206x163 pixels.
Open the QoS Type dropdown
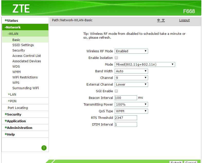pyautogui.click(x=131, y=111)
